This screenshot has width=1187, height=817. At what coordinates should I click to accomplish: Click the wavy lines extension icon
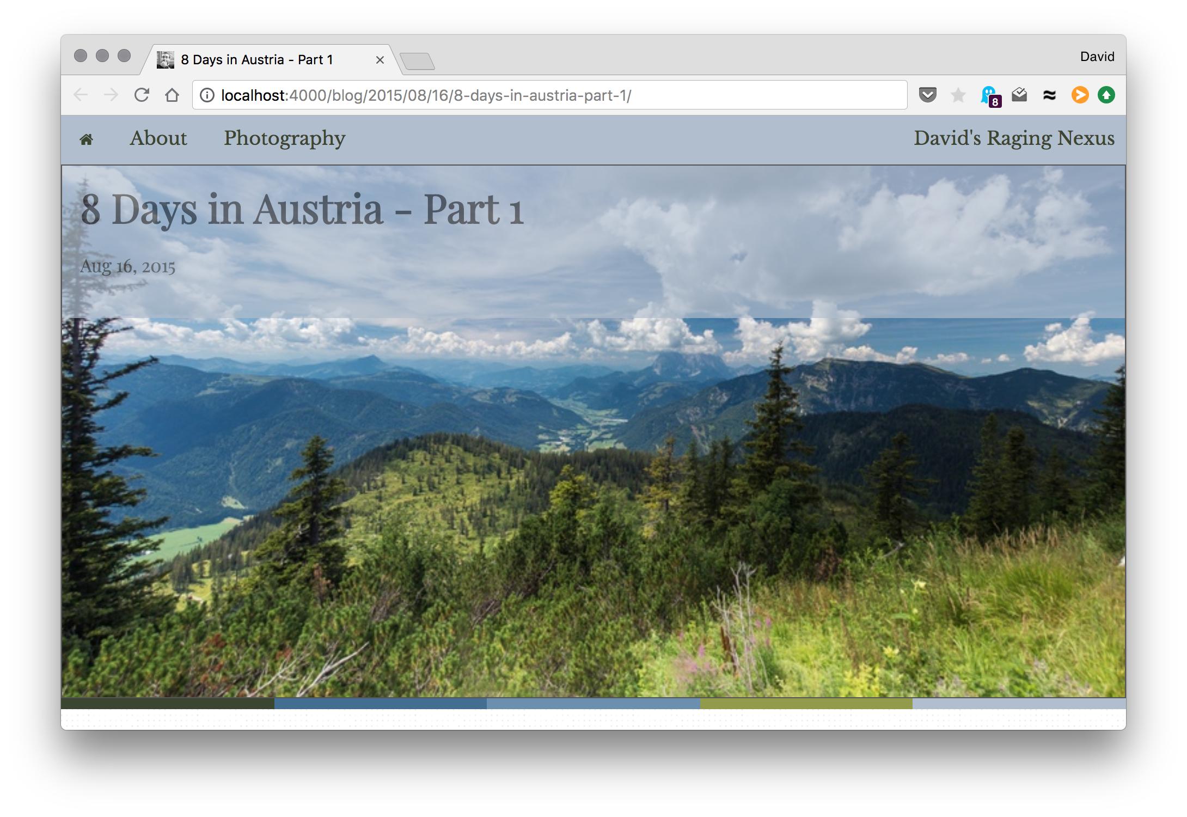1049,95
